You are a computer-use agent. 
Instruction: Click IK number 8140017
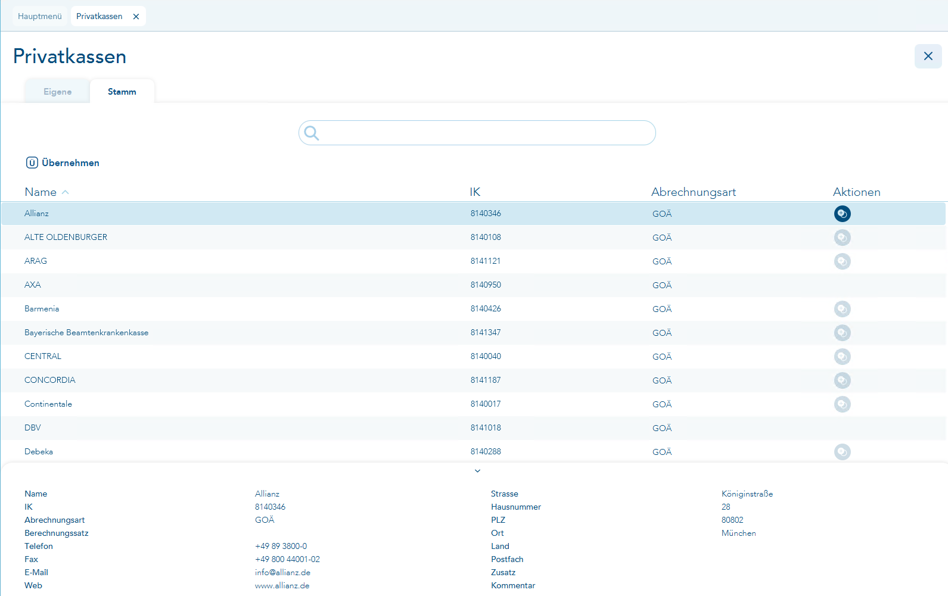pos(486,404)
